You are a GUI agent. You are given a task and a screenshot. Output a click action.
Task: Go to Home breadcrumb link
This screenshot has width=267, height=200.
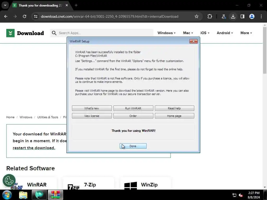tap(10, 117)
